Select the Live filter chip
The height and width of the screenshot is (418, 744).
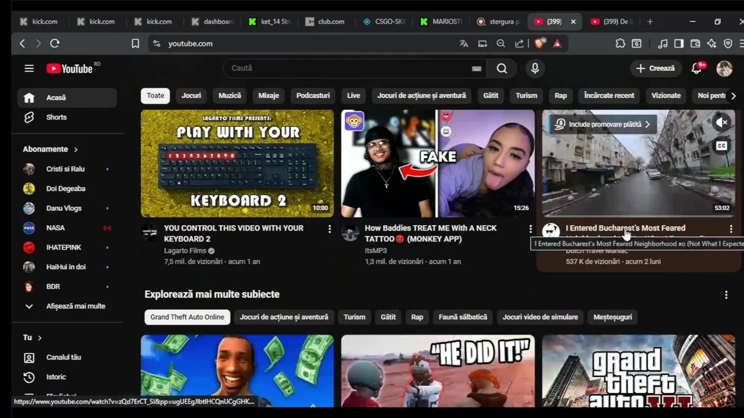click(x=354, y=96)
